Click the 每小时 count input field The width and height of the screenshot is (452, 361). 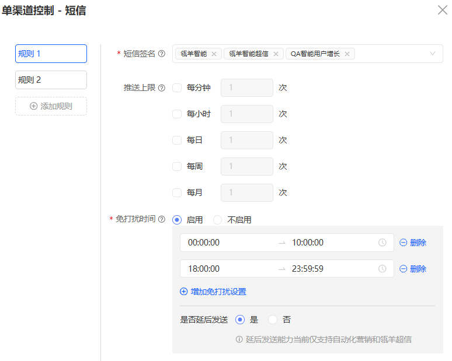pyautogui.click(x=247, y=114)
